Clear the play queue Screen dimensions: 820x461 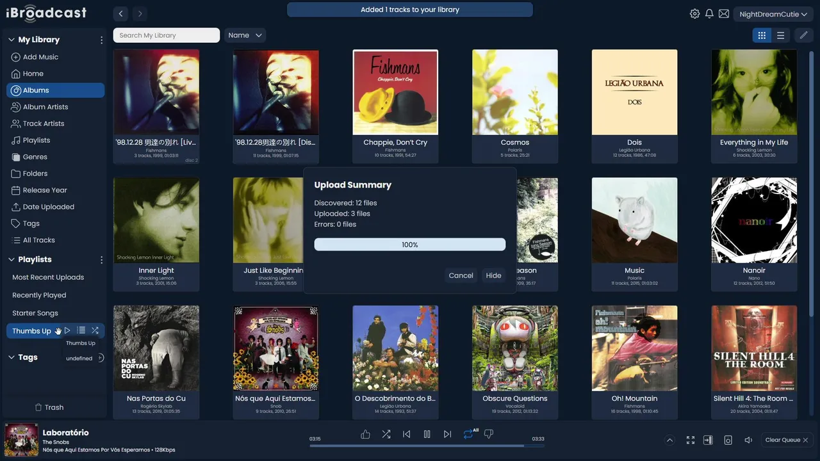(787, 440)
